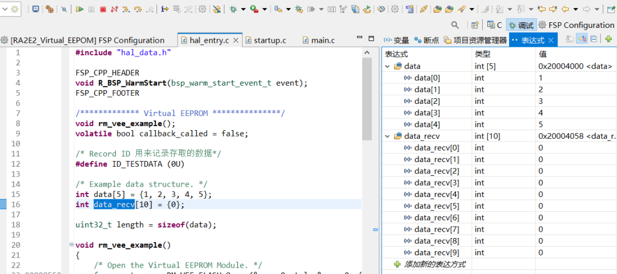
Task: Click green plus add expression icon
Action: point(608,39)
